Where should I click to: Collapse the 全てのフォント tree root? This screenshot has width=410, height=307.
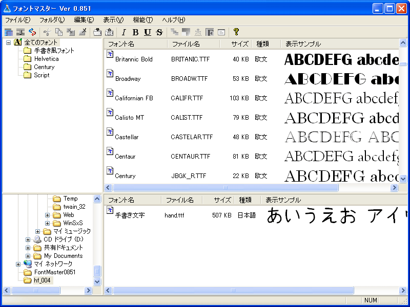9,42
